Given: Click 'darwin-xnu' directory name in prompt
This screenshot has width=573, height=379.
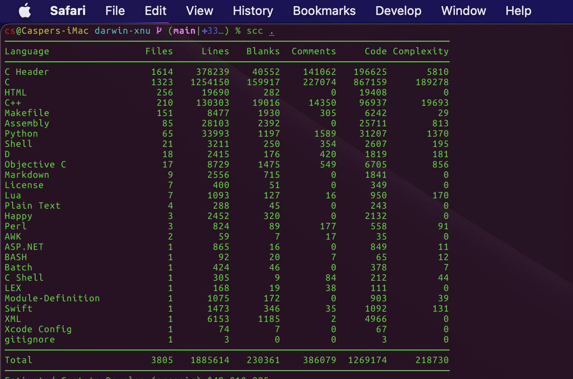Looking at the screenshot, I should pos(122,31).
